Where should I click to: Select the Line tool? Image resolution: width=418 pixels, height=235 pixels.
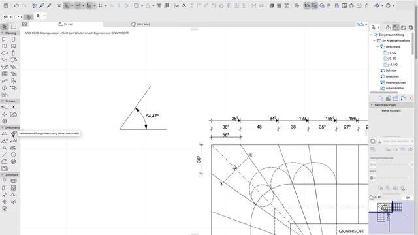click(5, 155)
